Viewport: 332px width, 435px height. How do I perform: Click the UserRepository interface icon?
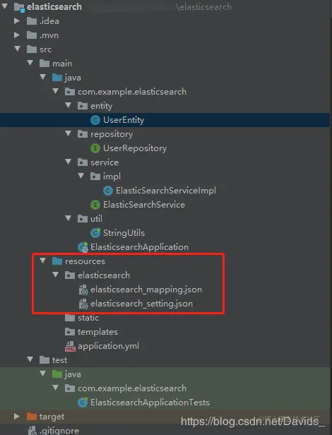point(95,148)
